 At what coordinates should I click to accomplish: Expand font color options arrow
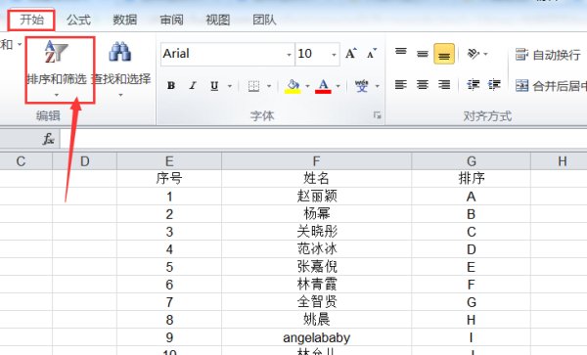point(338,86)
